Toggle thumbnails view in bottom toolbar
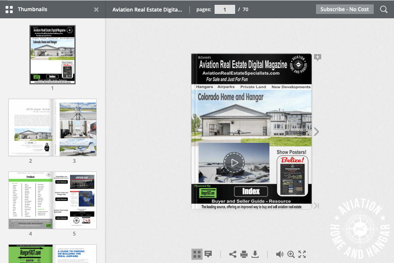 (197, 254)
